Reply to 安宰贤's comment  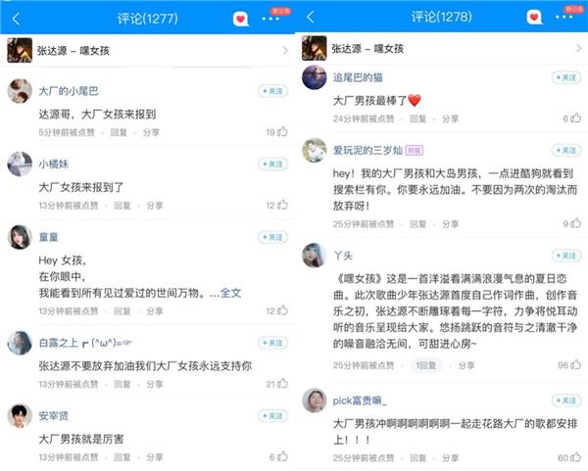coord(122,457)
